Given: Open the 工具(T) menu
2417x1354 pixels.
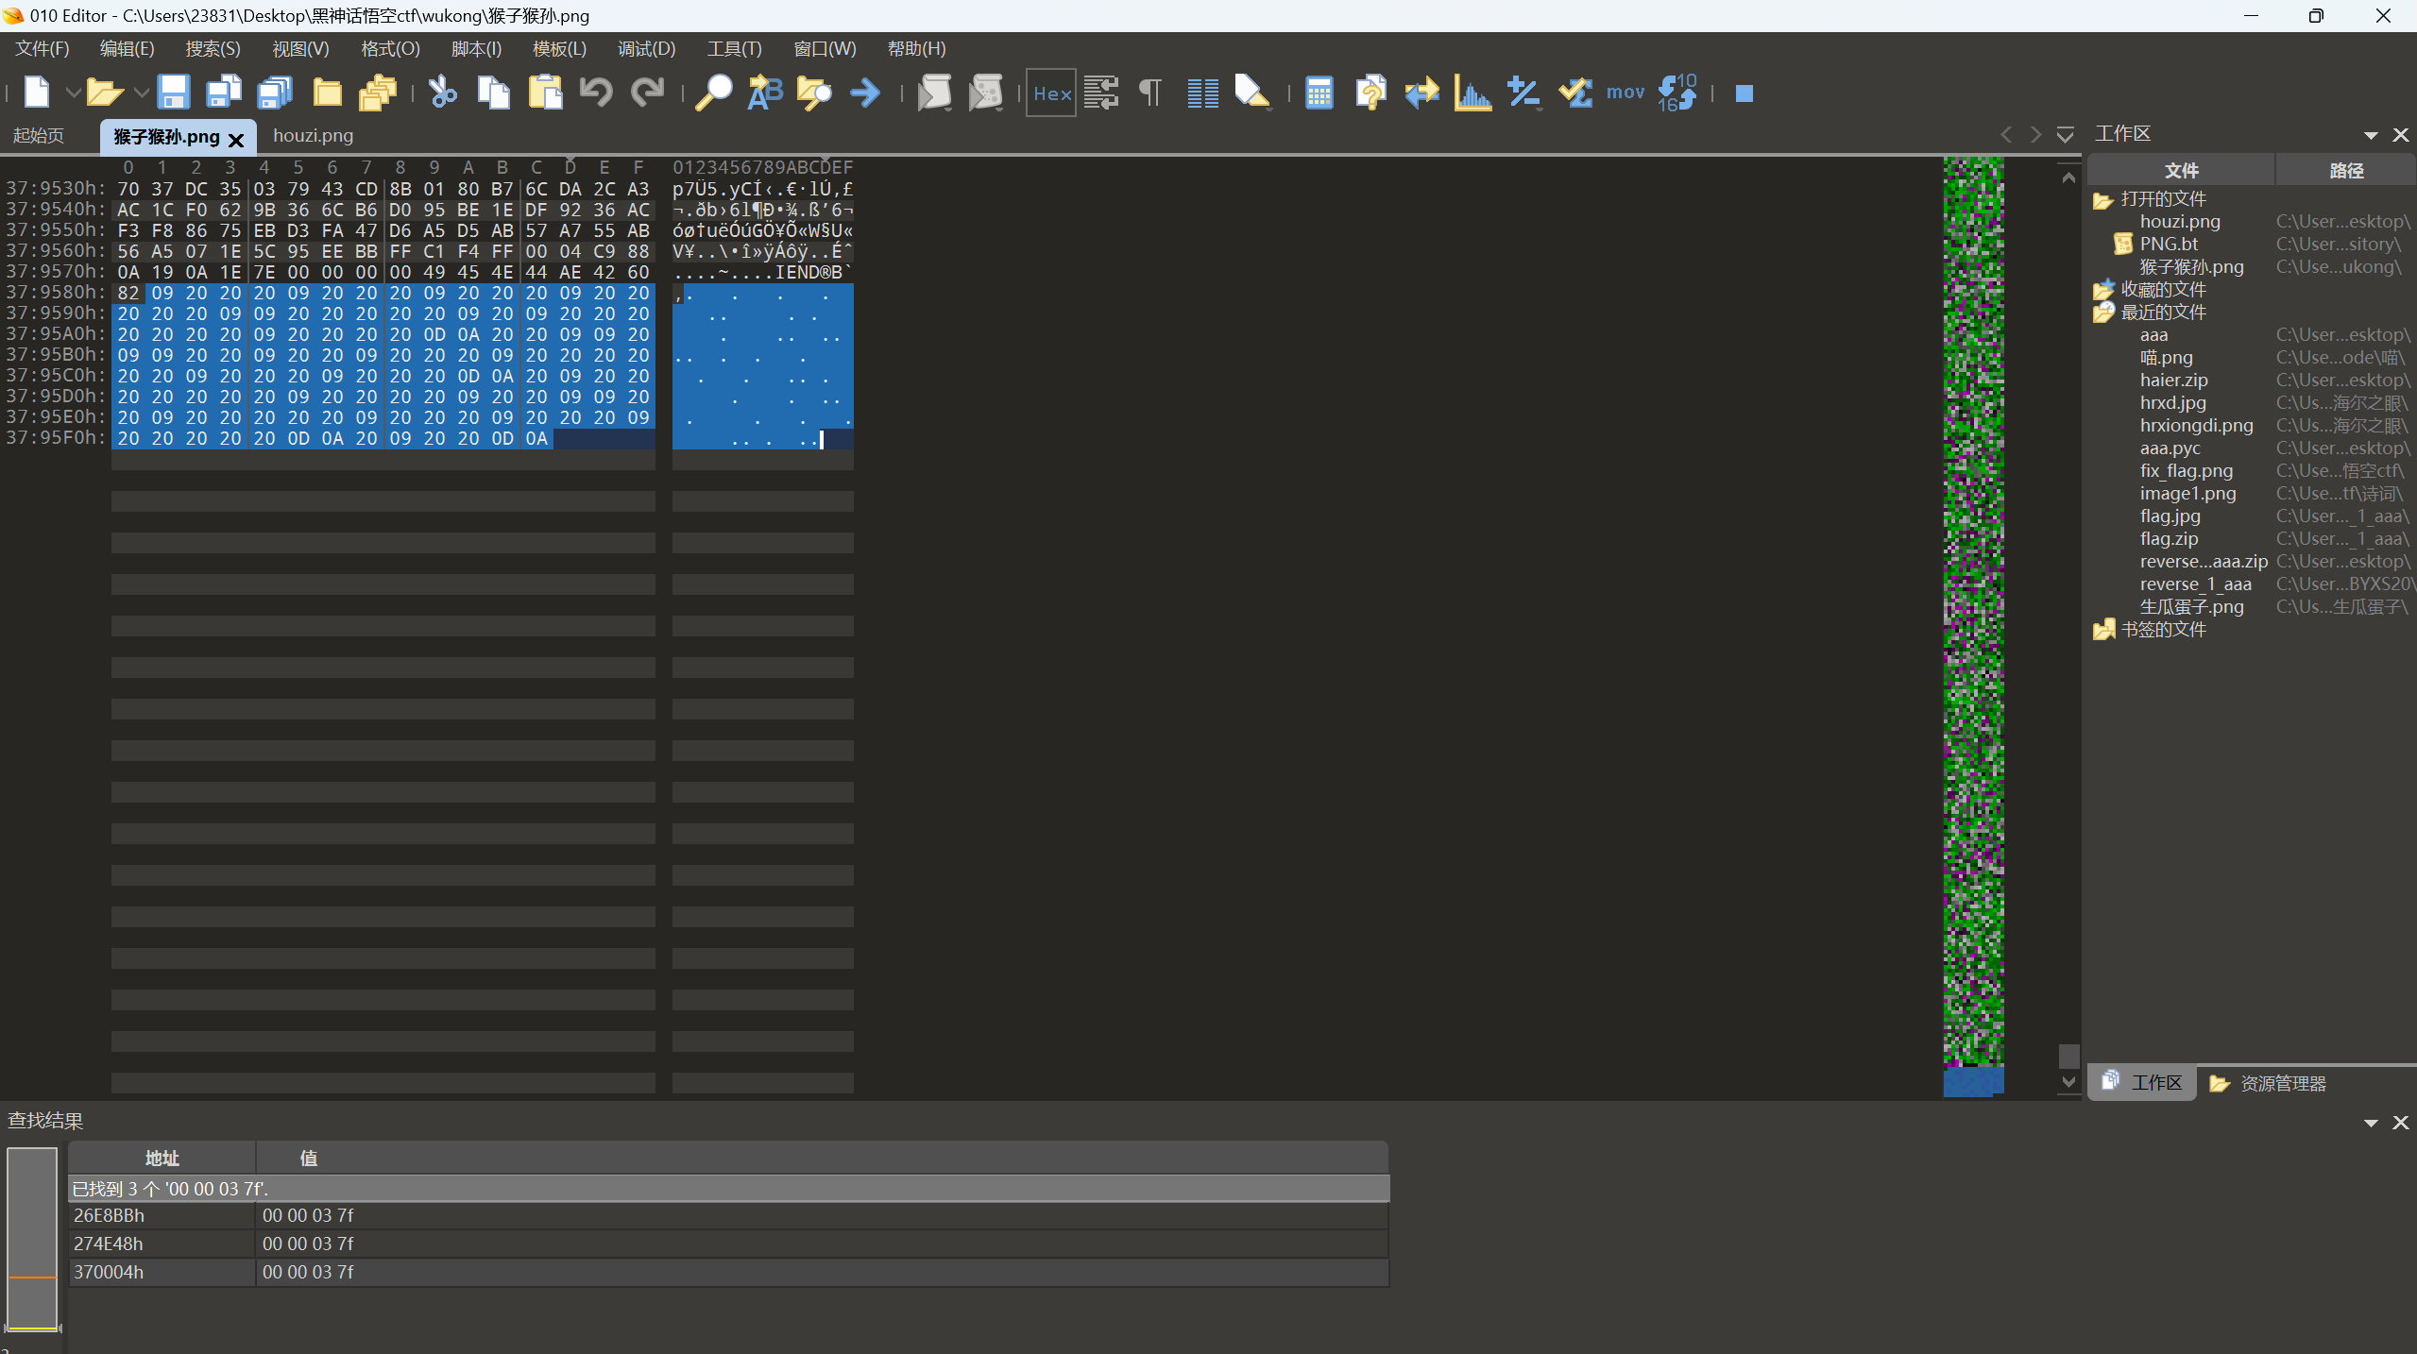Looking at the screenshot, I should point(734,49).
